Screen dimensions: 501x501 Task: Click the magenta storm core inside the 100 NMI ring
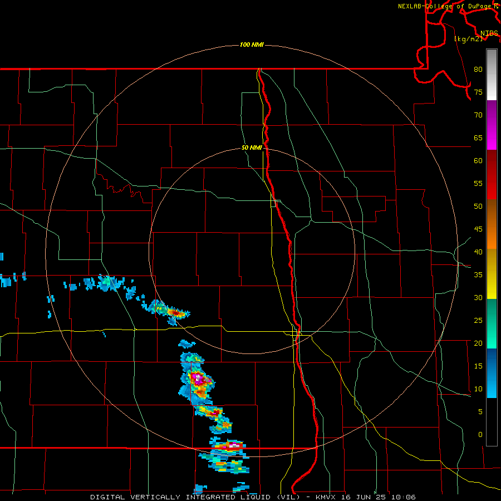[198, 379]
